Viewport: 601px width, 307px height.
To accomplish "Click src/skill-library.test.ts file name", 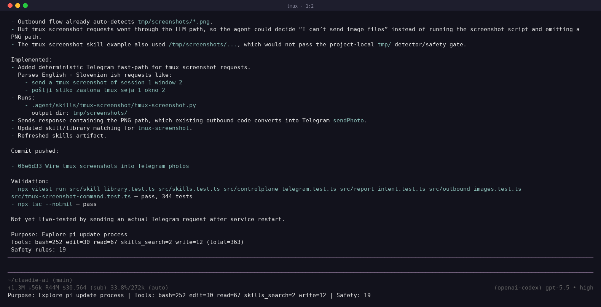I will [112, 189].
